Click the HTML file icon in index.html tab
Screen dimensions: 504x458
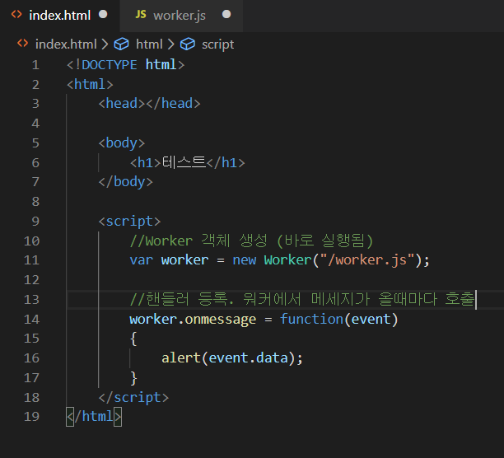(x=16, y=15)
